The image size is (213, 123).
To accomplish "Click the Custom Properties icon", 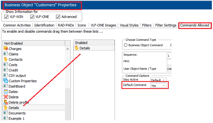I will (5, 81).
